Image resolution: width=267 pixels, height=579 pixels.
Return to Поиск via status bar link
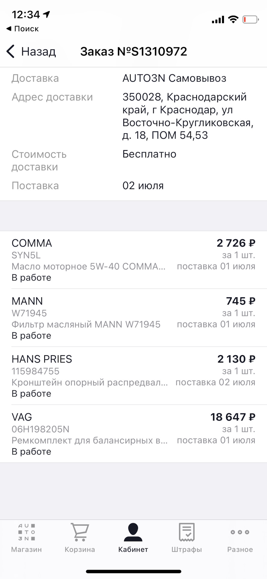click(x=23, y=29)
